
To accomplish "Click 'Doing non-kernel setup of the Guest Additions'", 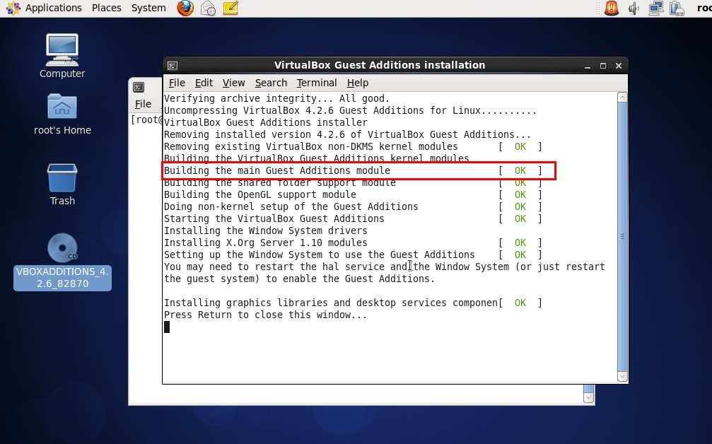I will coord(291,206).
